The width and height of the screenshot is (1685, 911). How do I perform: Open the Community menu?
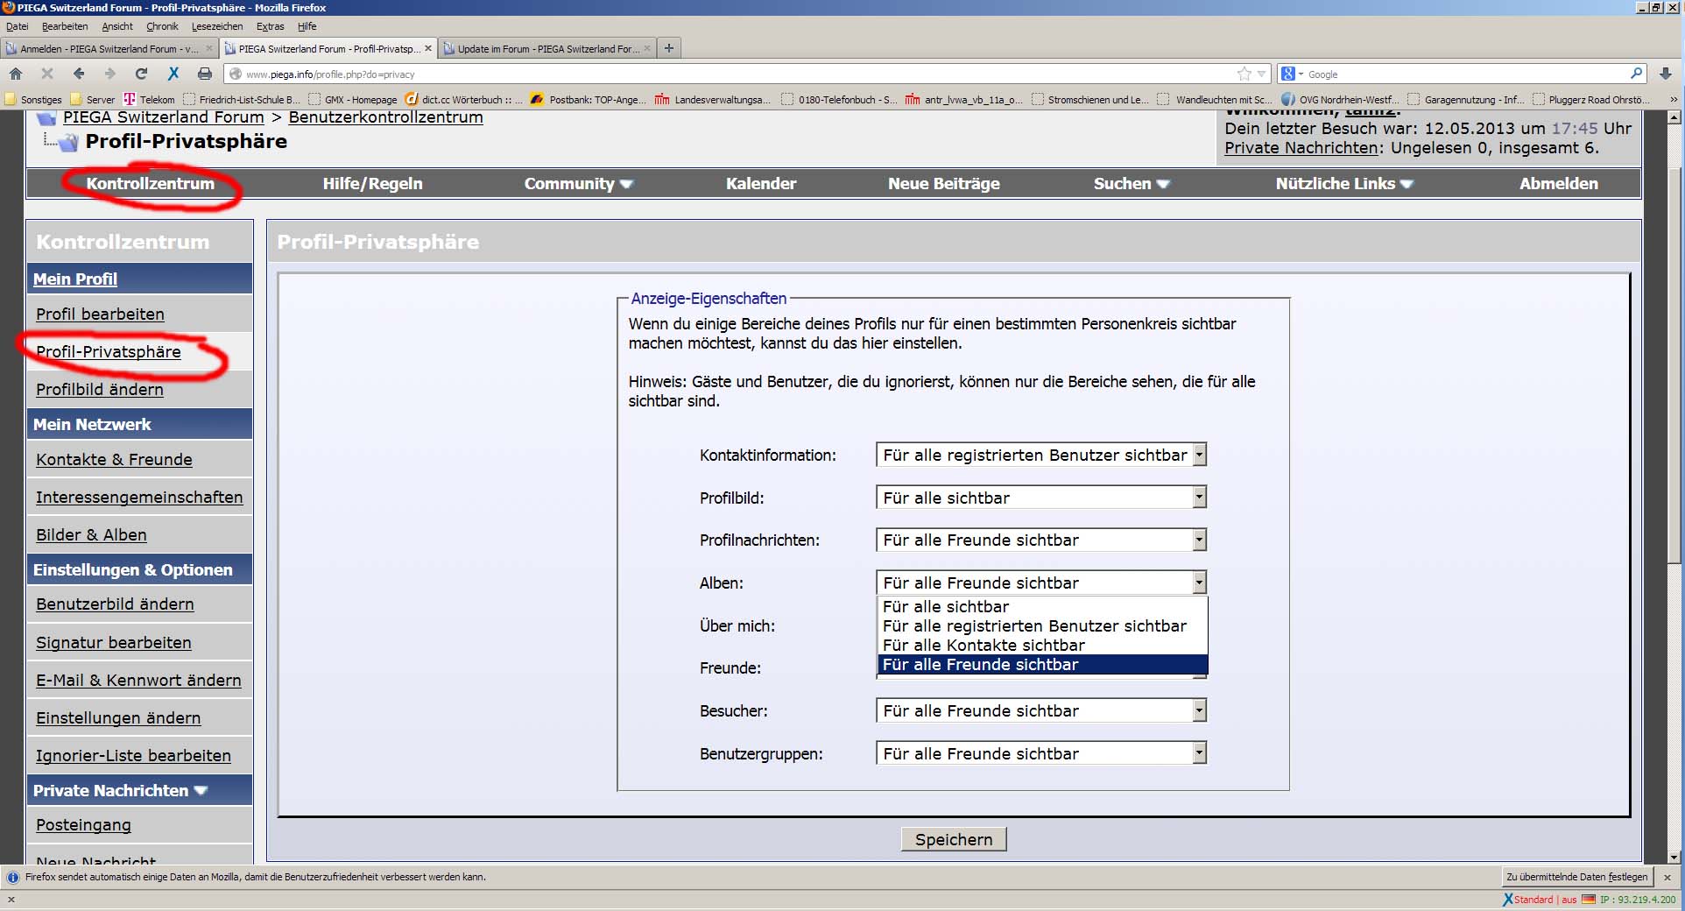578,184
